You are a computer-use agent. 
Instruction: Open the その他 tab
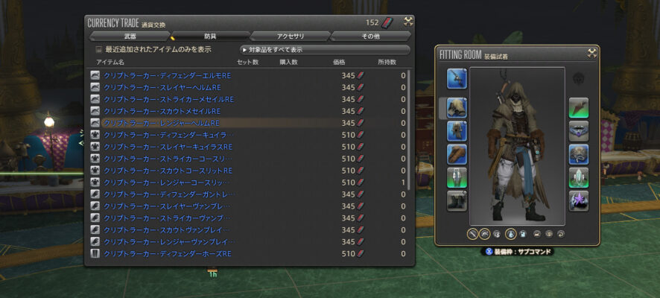click(x=370, y=37)
